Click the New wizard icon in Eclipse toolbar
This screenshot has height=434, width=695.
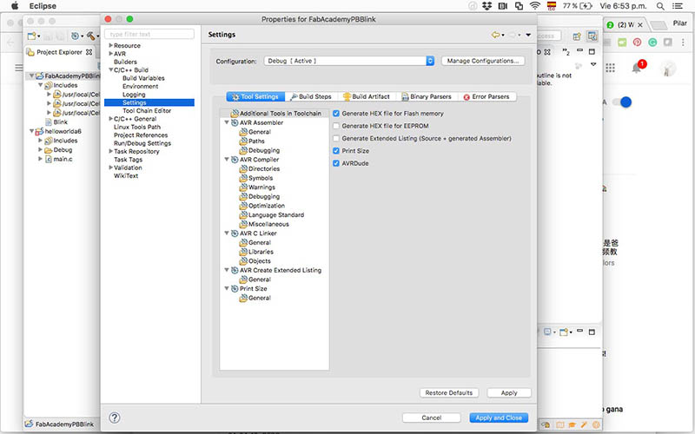pos(31,36)
